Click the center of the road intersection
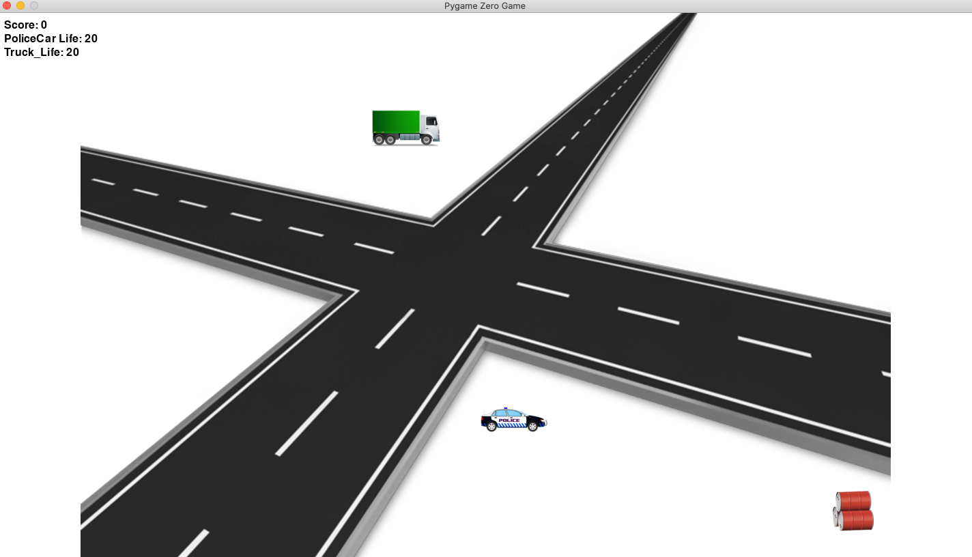Viewport: 972px width, 557px height. (x=450, y=274)
